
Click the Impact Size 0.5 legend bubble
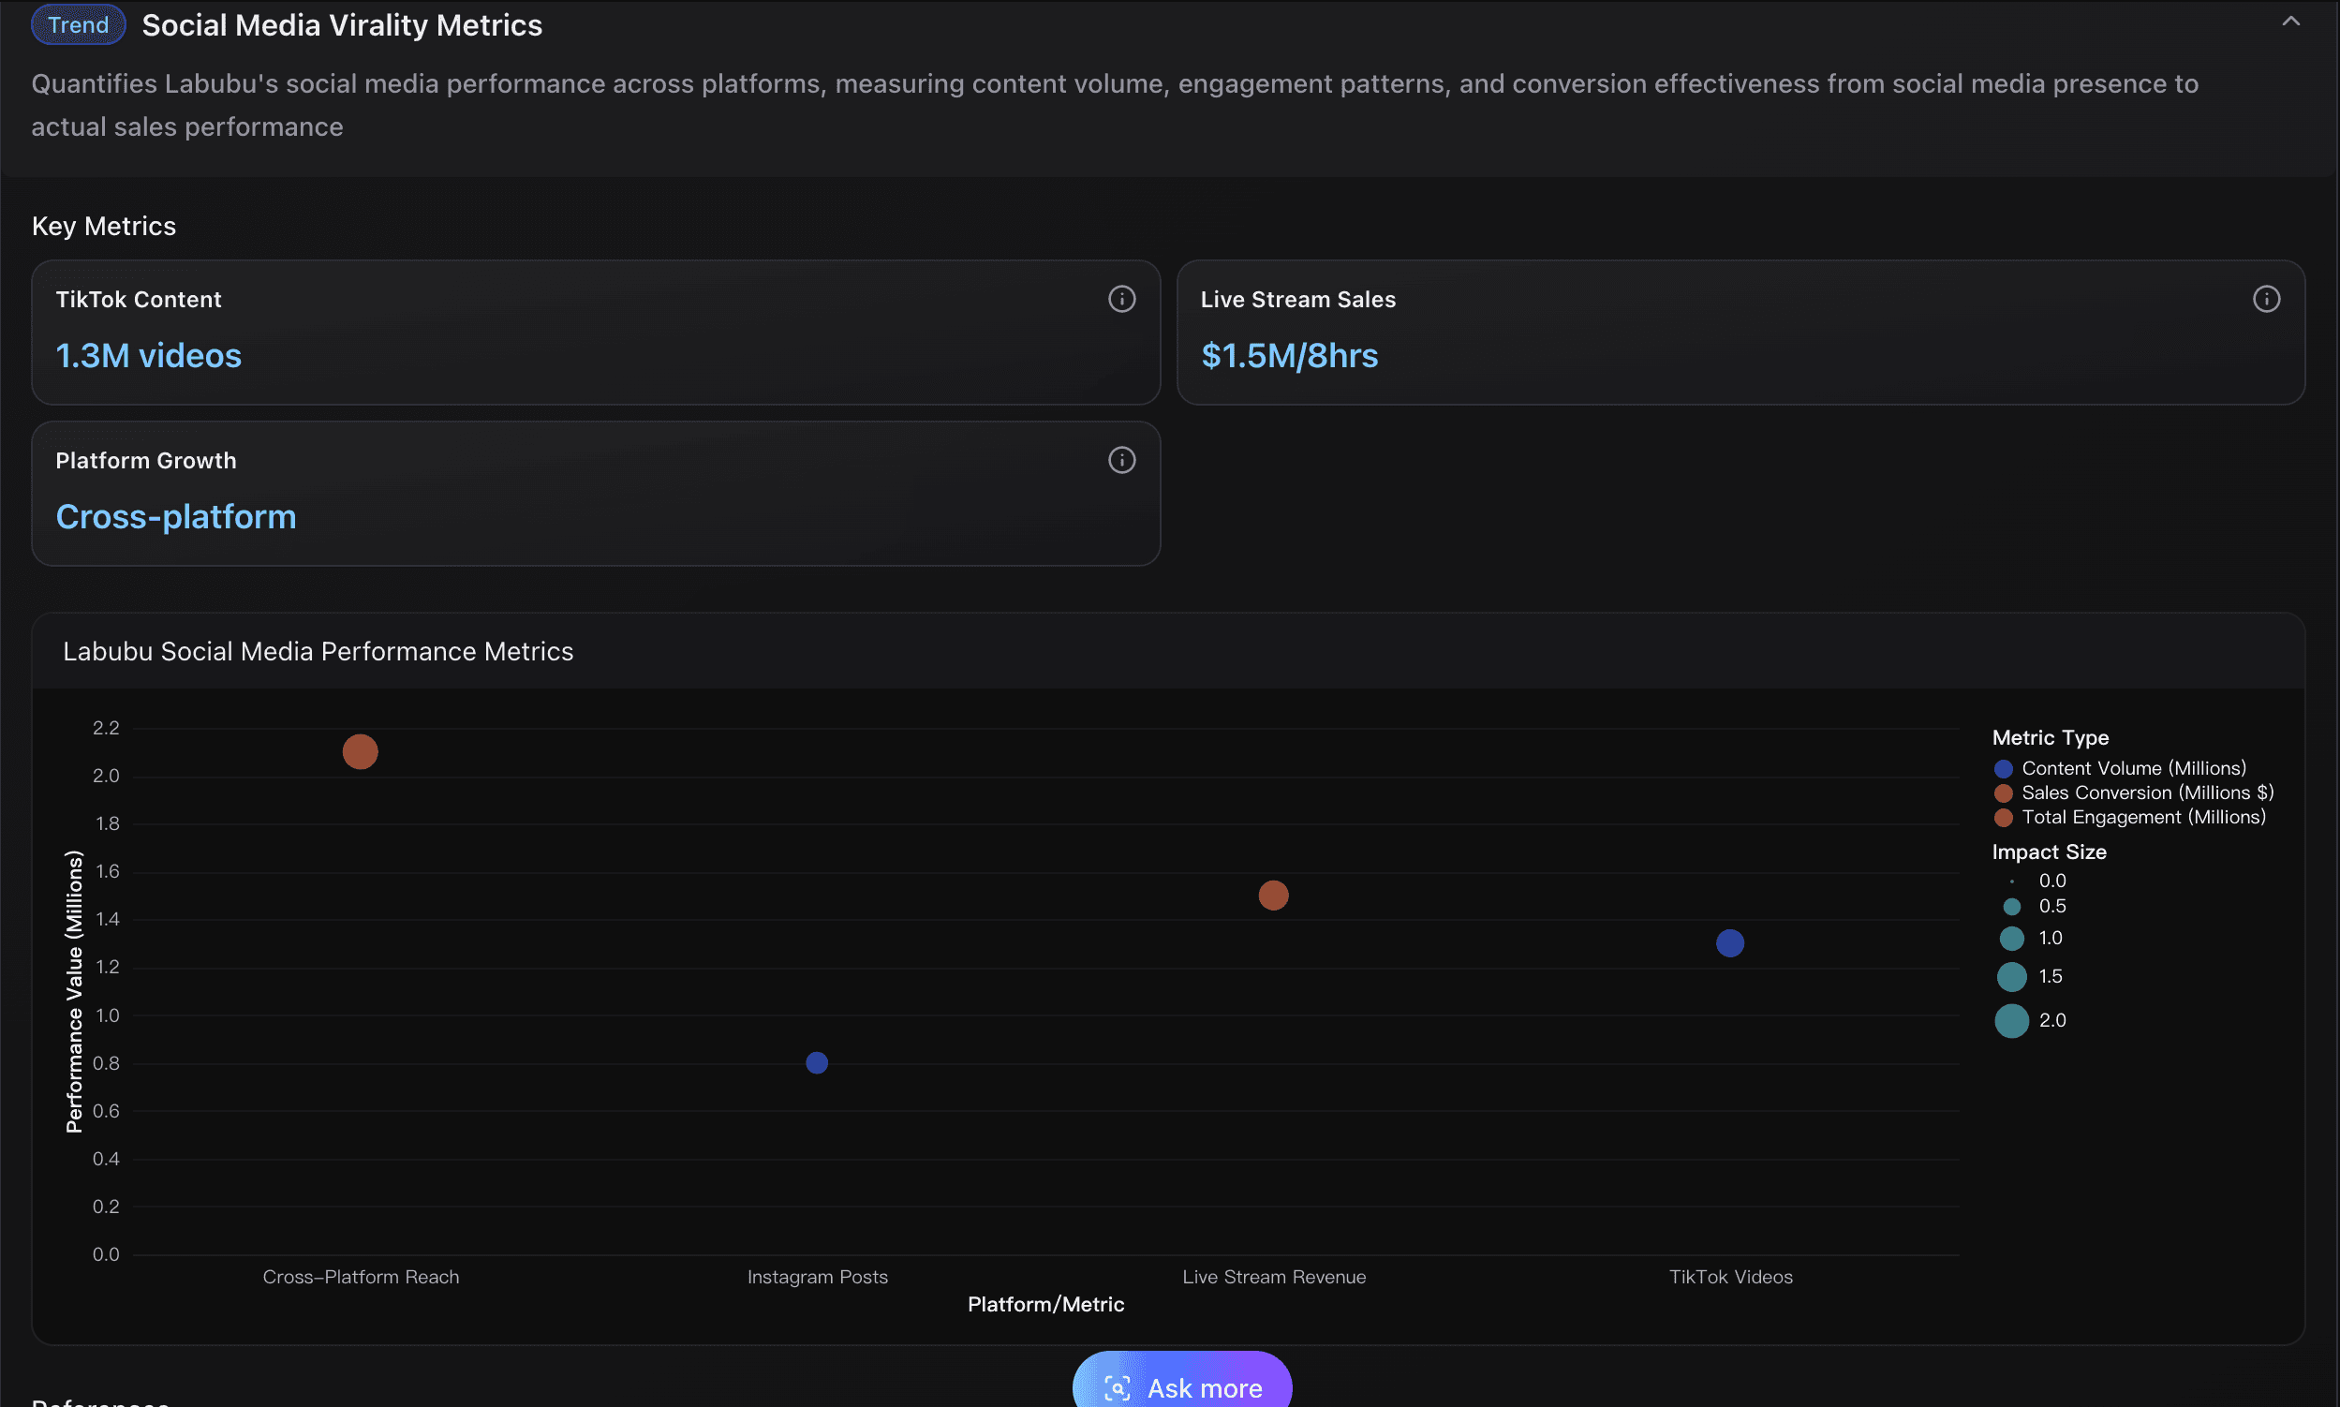click(x=2012, y=908)
